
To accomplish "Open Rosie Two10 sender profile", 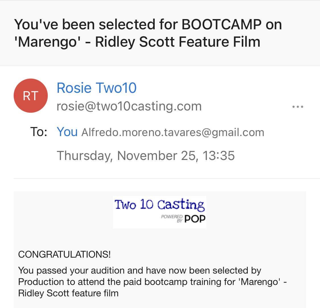I will (96, 88).
